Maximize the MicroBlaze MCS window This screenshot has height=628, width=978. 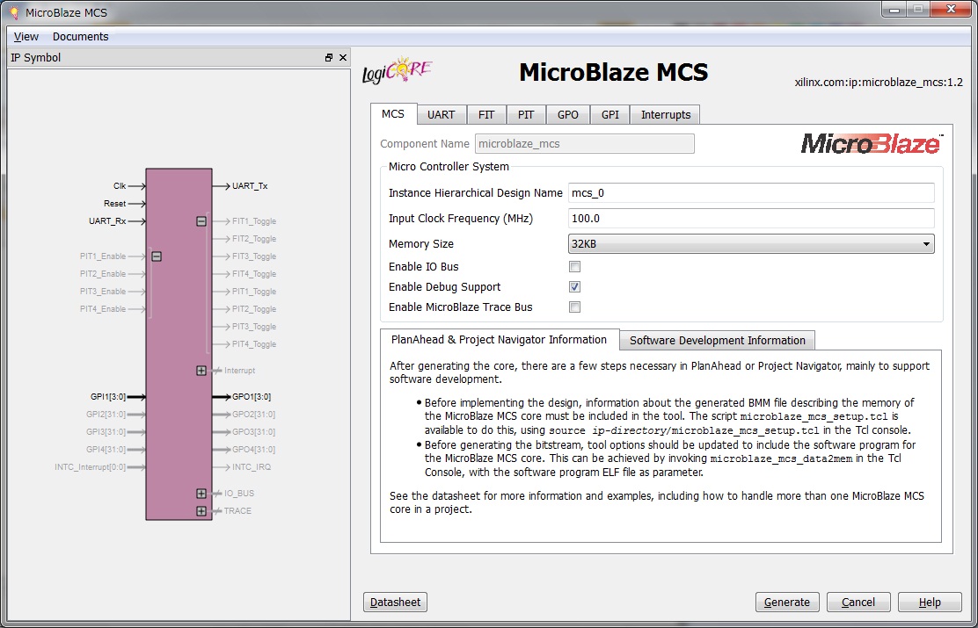[x=917, y=8]
